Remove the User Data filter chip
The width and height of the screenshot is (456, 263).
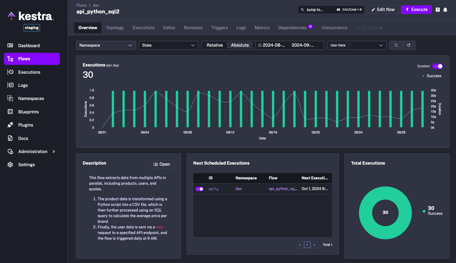click(349, 45)
